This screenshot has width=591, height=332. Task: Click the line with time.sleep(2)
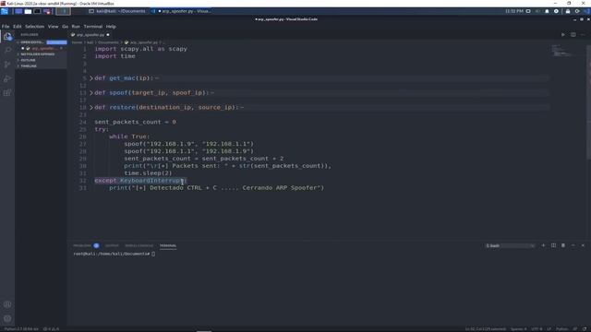coord(148,173)
